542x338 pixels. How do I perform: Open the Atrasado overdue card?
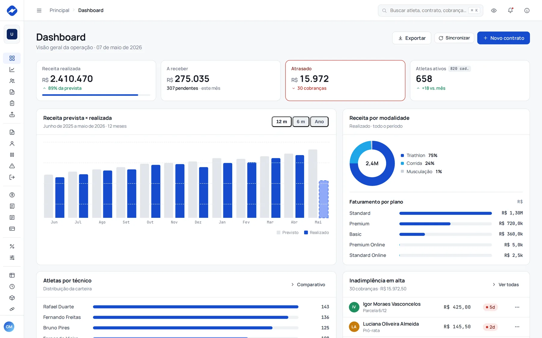(345, 81)
